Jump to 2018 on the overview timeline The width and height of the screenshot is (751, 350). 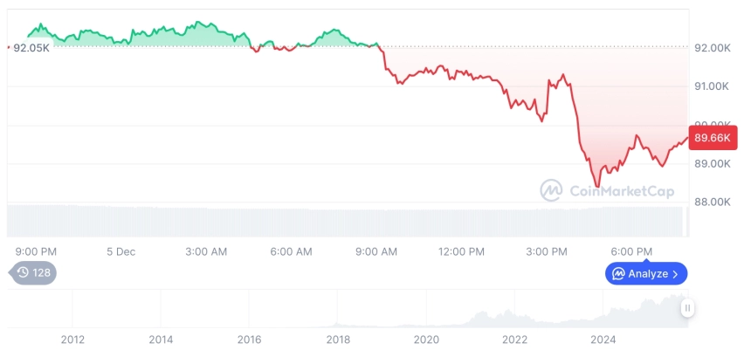(338, 340)
